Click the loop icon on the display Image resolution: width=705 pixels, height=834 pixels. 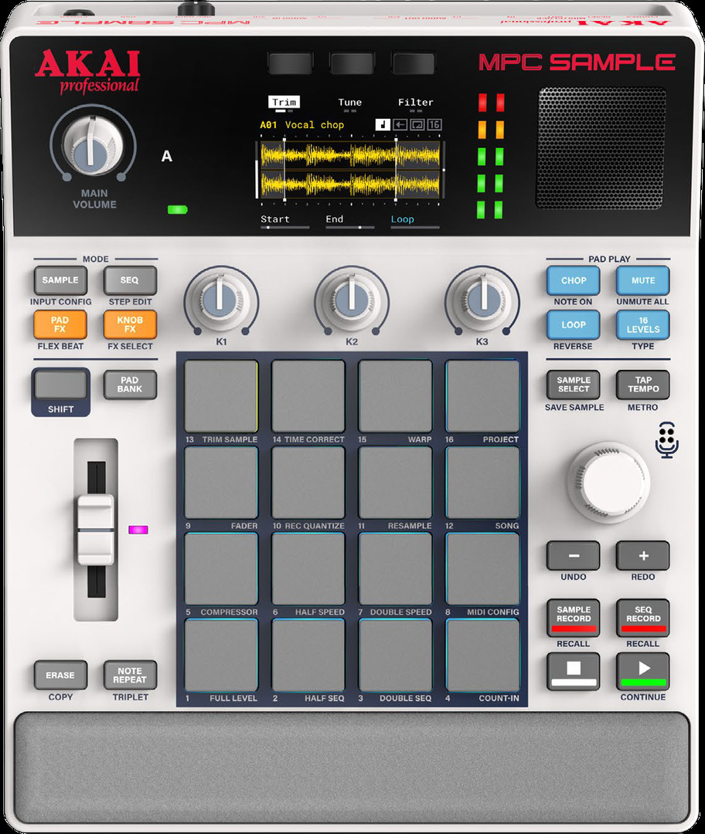pos(417,125)
